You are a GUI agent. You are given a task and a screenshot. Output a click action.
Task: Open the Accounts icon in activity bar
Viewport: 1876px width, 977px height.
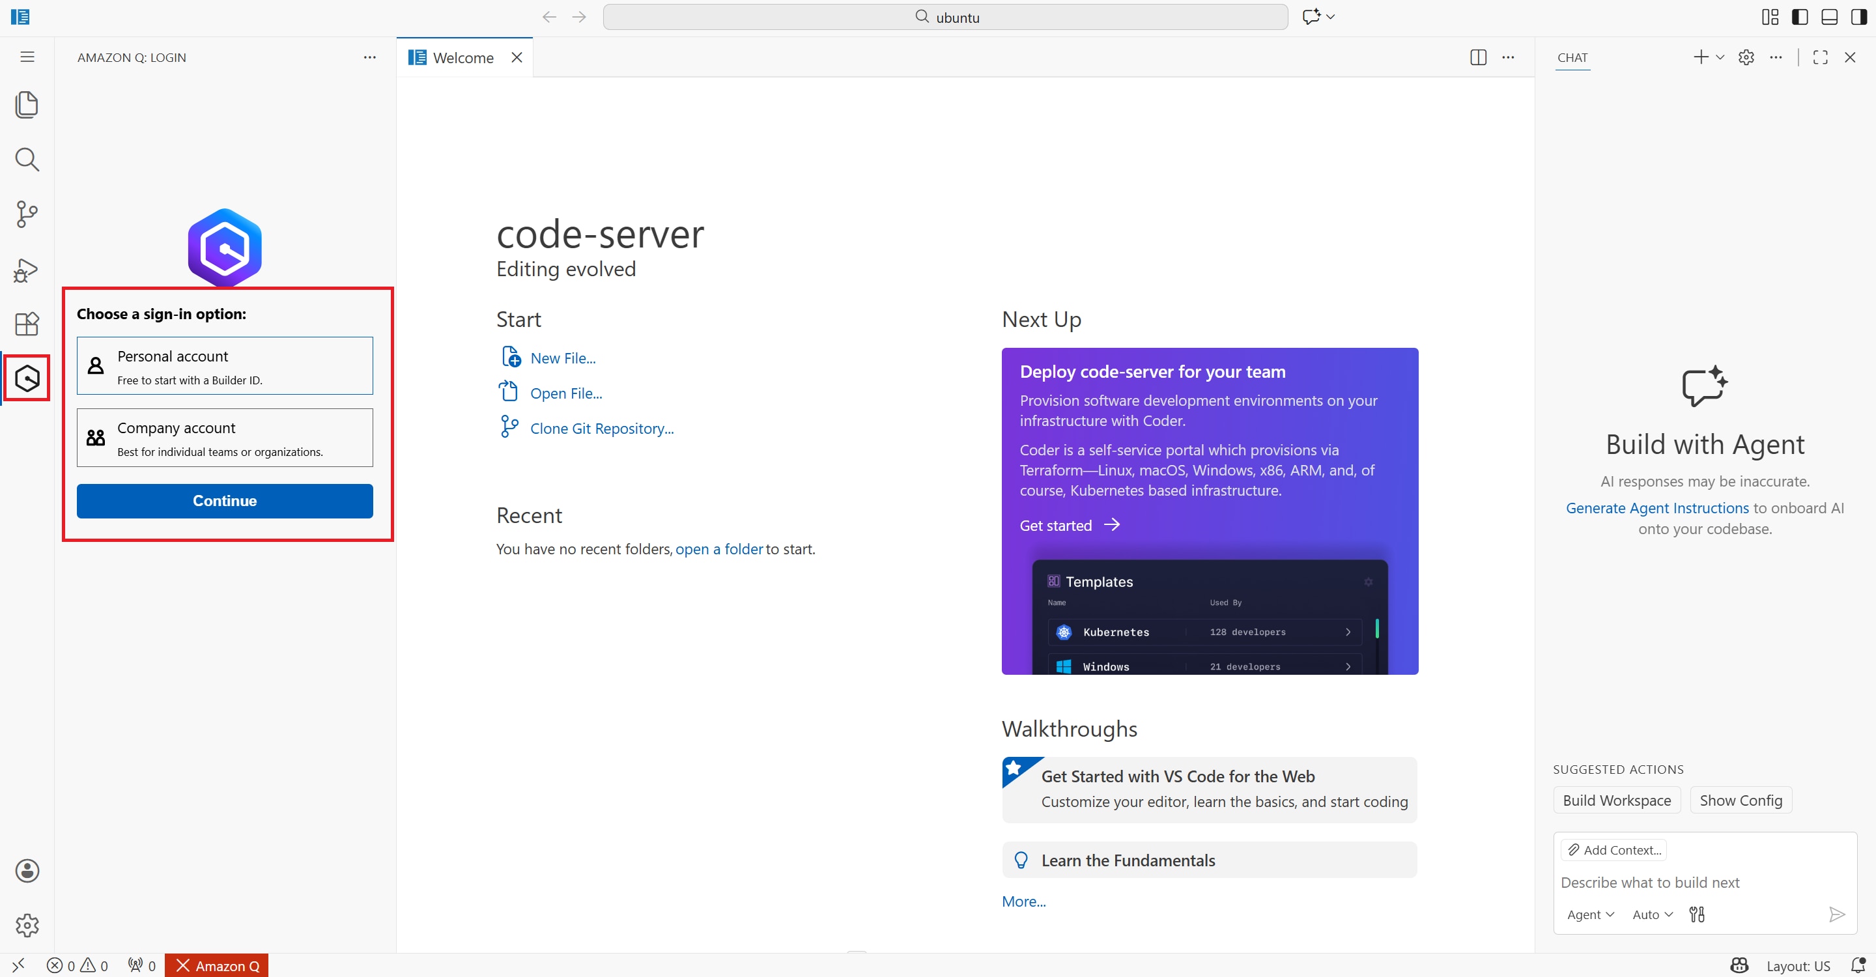pyautogui.click(x=27, y=871)
